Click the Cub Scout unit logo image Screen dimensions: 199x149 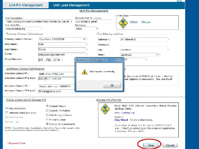(x=123, y=23)
